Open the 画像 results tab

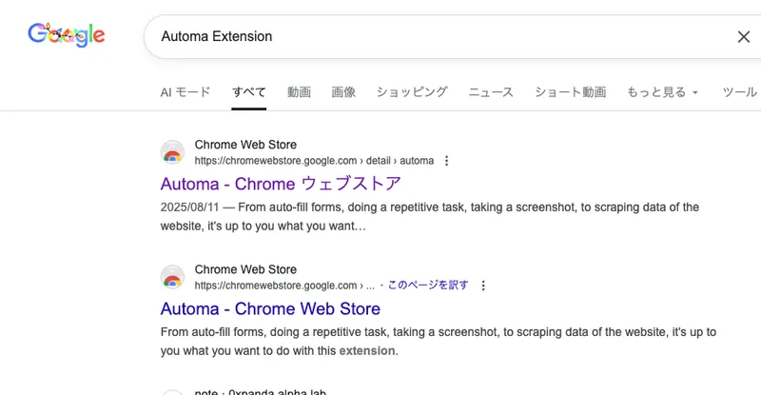click(343, 92)
